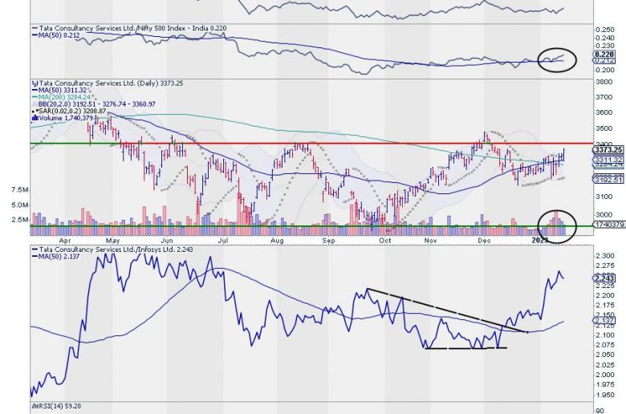Viewport: 626px width, 414px height.
Task: Select the MA(50) 0.212 legend entry
Action: pos(56,35)
